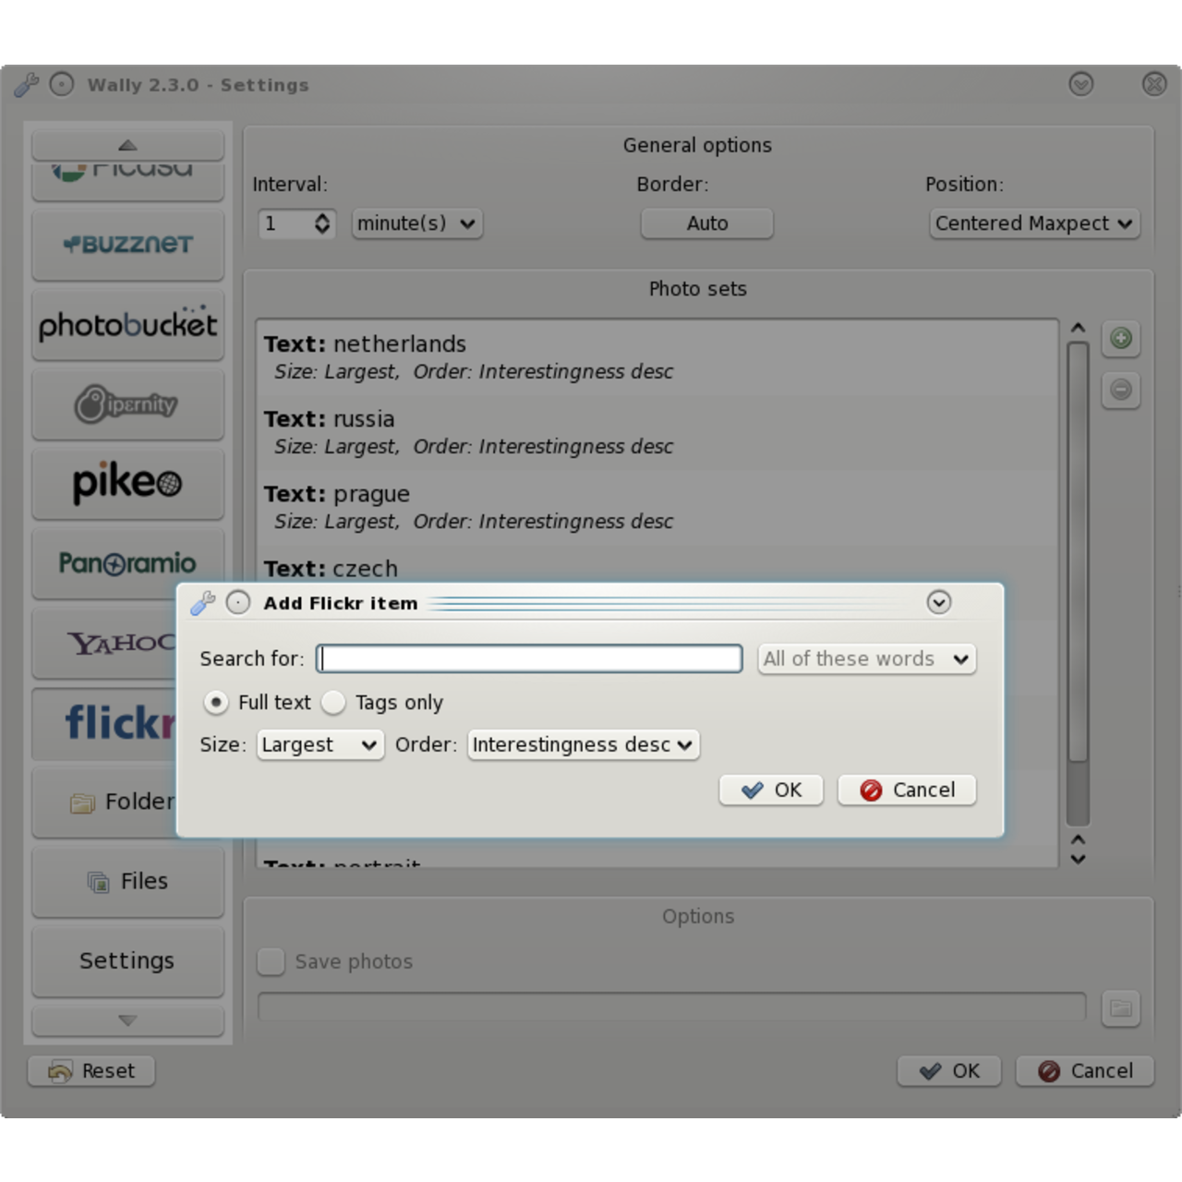Open the Panoramio photo source
Viewport: 1182px width, 1182px height.
point(127,562)
